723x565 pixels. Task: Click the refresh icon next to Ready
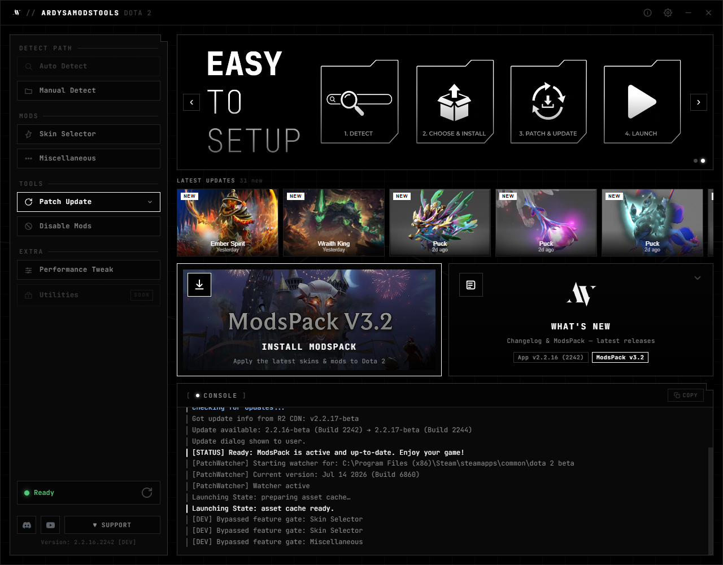click(147, 493)
